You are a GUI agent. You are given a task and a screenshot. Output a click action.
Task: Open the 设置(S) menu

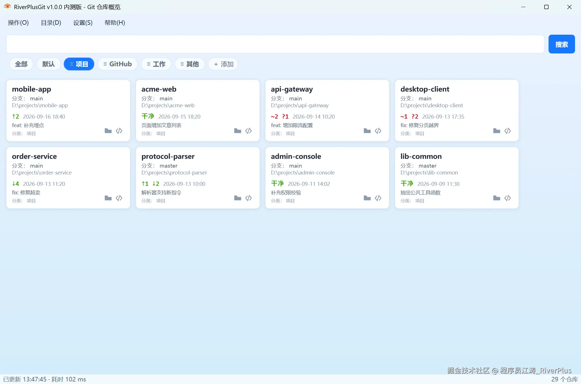(x=83, y=23)
